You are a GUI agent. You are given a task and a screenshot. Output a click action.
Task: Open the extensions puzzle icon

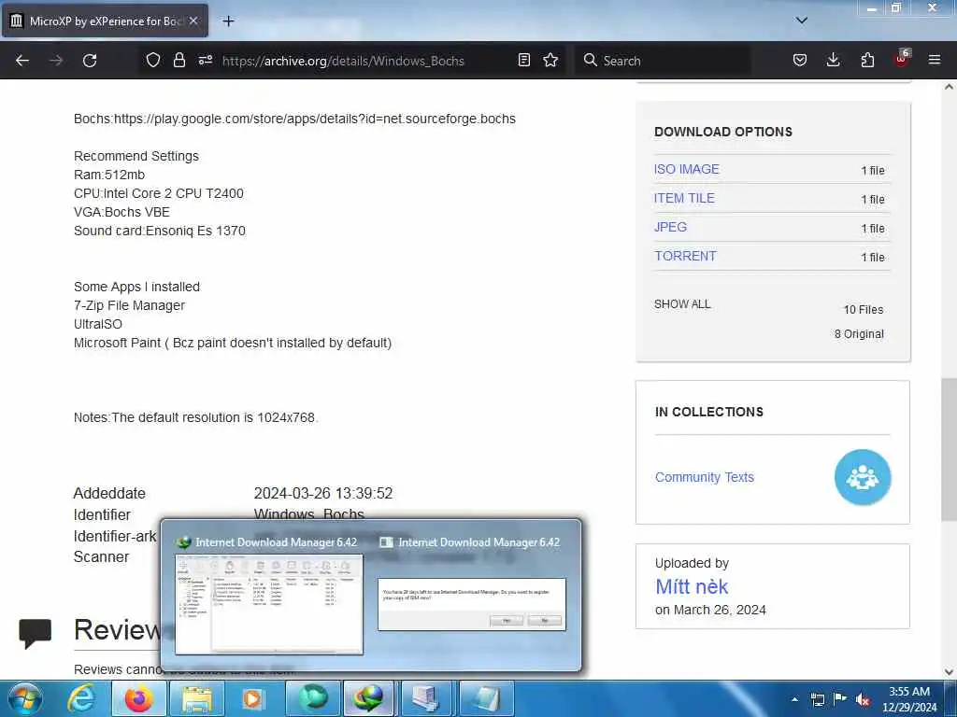pos(867,60)
